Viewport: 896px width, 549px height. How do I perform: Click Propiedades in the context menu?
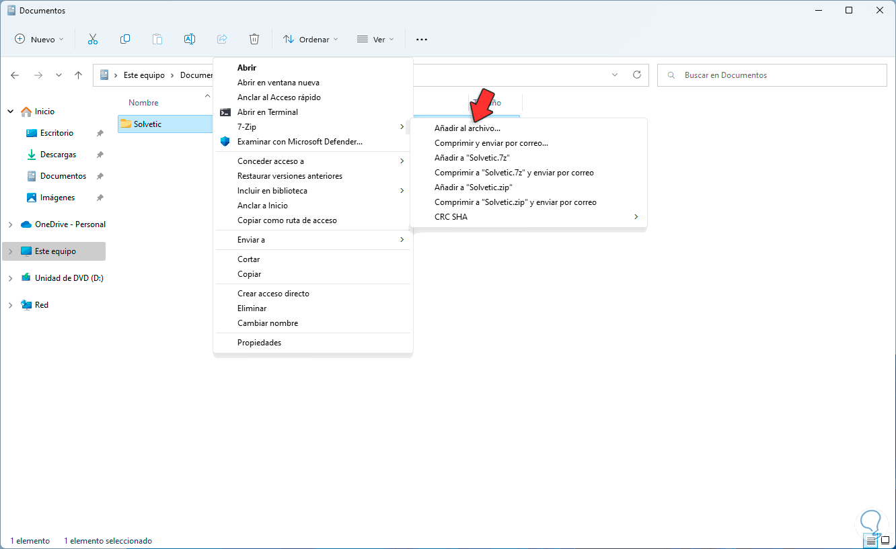259,343
